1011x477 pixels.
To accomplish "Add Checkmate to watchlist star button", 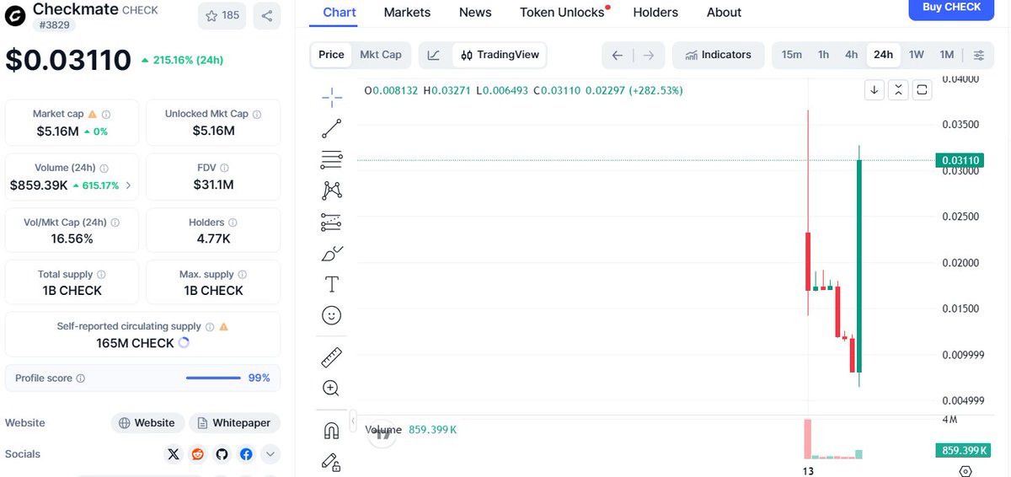I will [x=222, y=15].
